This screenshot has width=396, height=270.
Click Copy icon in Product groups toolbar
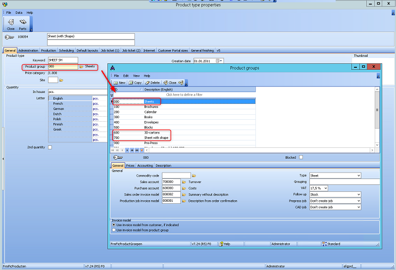click(131, 83)
